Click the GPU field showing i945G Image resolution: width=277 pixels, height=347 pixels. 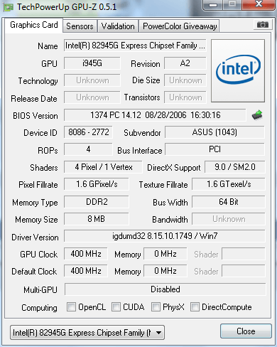click(92, 63)
